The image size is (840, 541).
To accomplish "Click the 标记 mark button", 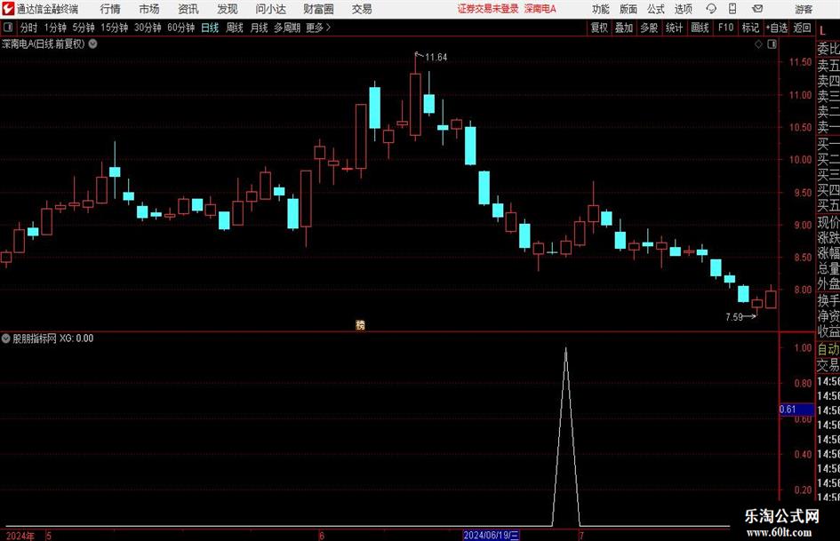I will point(750,28).
